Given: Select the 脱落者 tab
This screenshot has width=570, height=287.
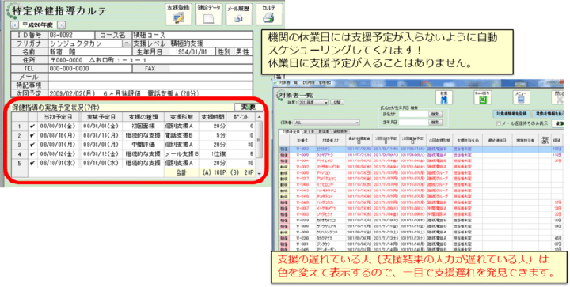Looking at the screenshot, I should click(323, 131).
